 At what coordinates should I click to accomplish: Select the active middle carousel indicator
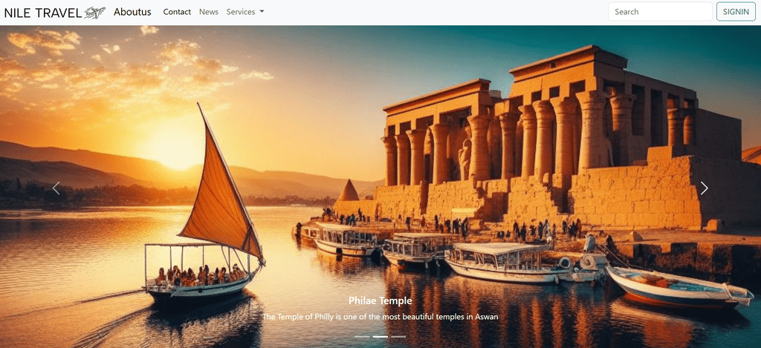click(x=380, y=336)
